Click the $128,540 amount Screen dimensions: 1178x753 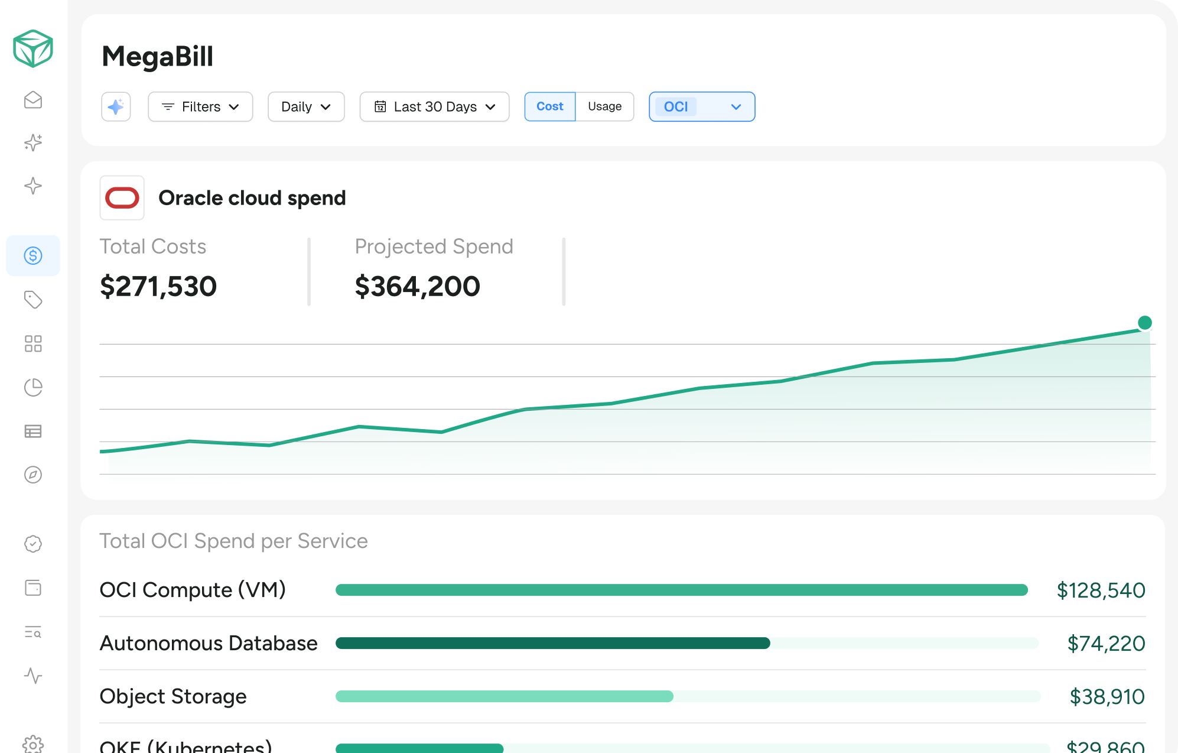(1101, 590)
